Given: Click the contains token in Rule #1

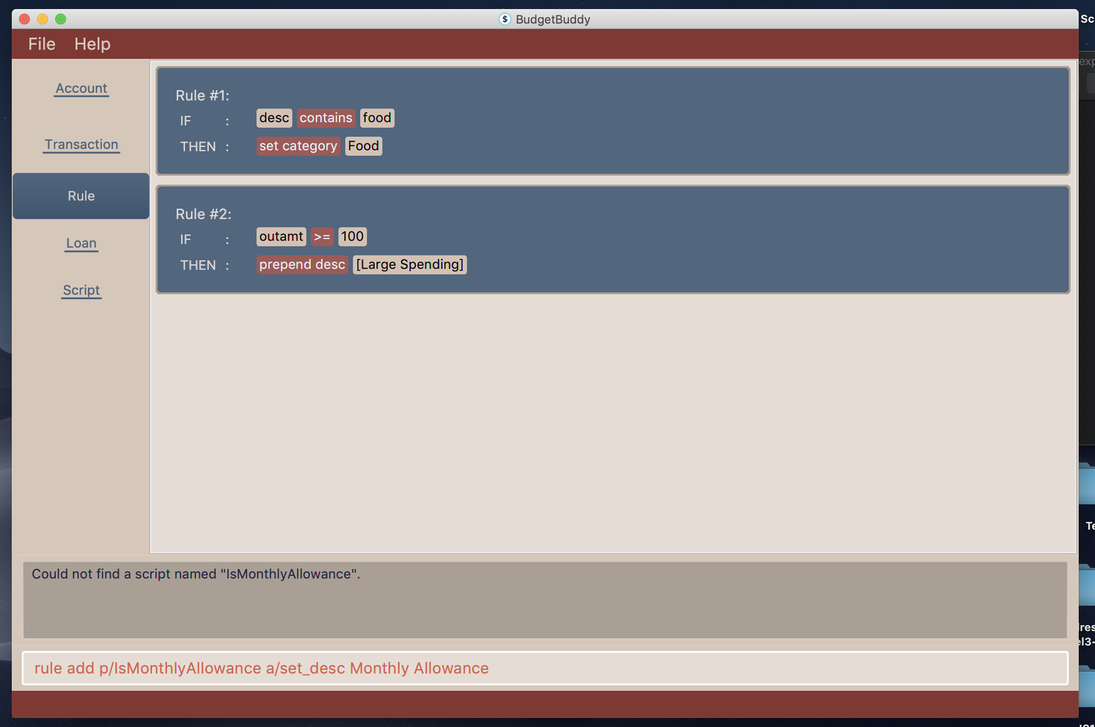Looking at the screenshot, I should (x=325, y=118).
